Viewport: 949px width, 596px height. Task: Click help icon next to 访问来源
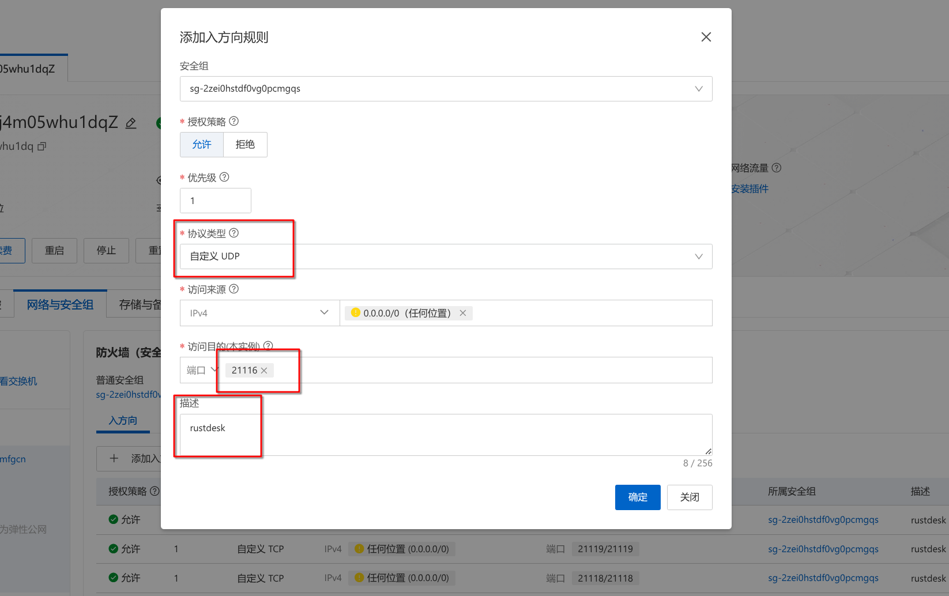[x=234, y=289]
